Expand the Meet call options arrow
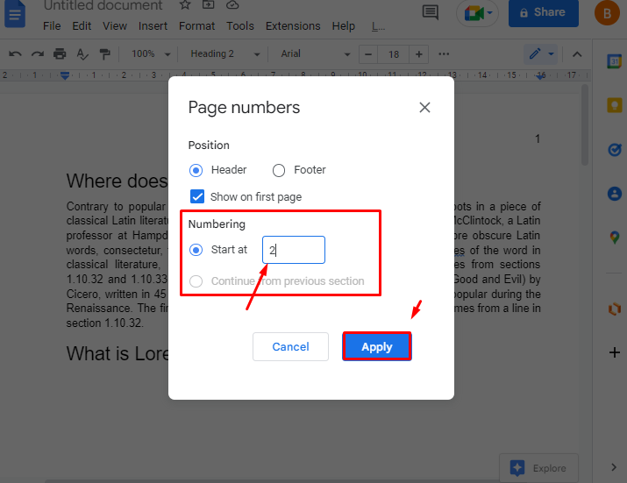The height and width of the screenshot is (483, 627). pos(489,13)
